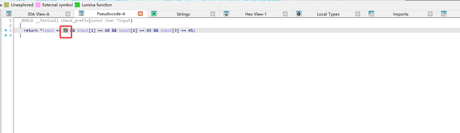
Task: Click the constant 45 in the expression
Action: pos(191,30)
